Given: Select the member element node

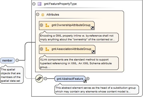Looking at the screenshot, I should (x=7, y=60).
